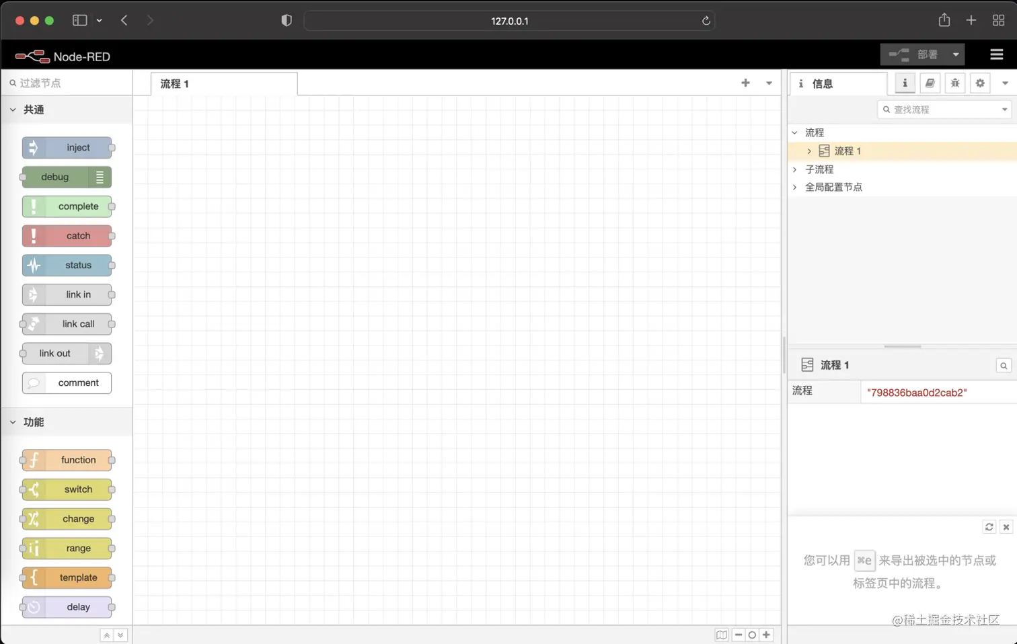Image resolution: width=1017 pixels, height=644 pixels.
Task: Select the link out node
Action: point(67,354)
